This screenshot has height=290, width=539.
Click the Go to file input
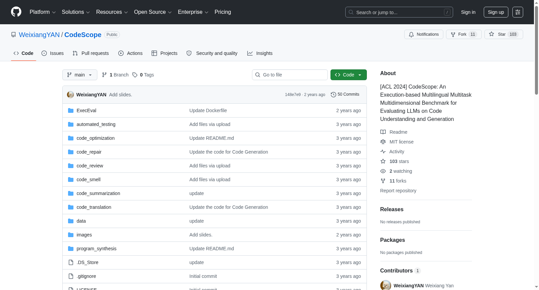pos(290,75)
